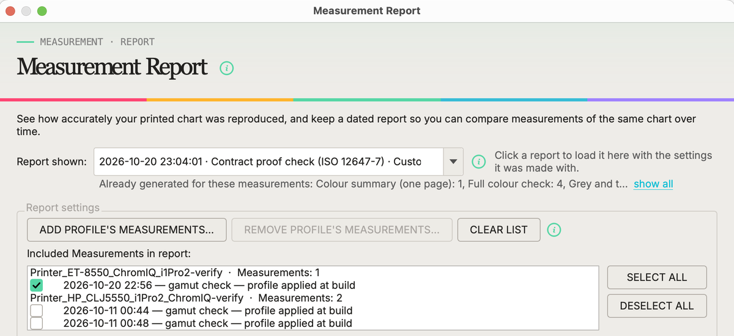This screenshot has height=336, width=734.
Task: Check the 2026-10-11 00:48 gamut check measurement
Action: [37, 323]
